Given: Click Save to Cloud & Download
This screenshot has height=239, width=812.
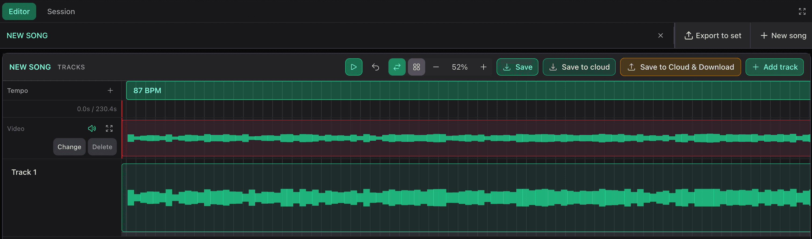Looking at the screenshot, I should coord(680,67).
